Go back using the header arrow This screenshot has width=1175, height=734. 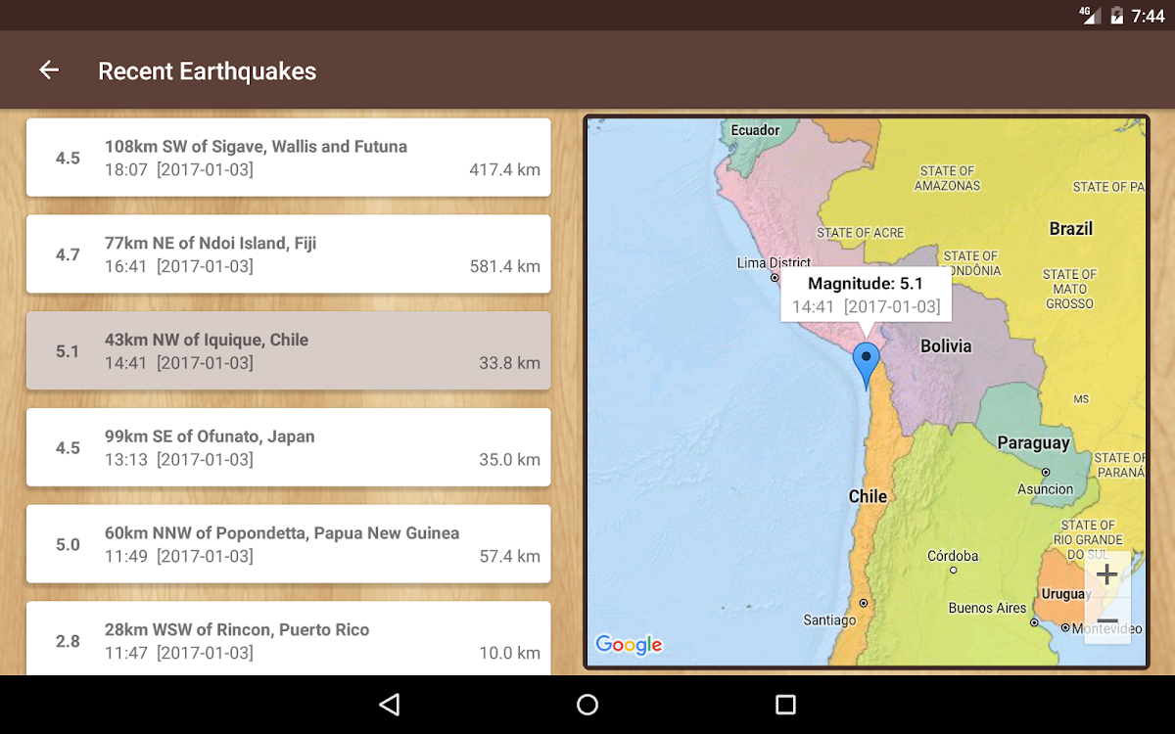pos(49,70)
